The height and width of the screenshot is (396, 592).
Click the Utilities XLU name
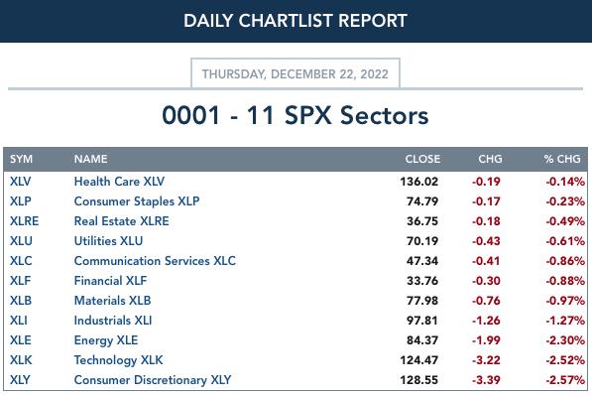coord(108,241)
